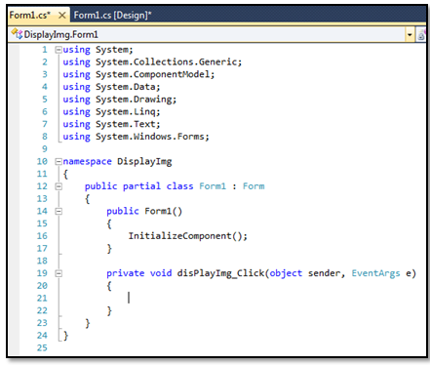The image size is (430, 365).
Task: Click 'System' on line 1
Action: 112,50
